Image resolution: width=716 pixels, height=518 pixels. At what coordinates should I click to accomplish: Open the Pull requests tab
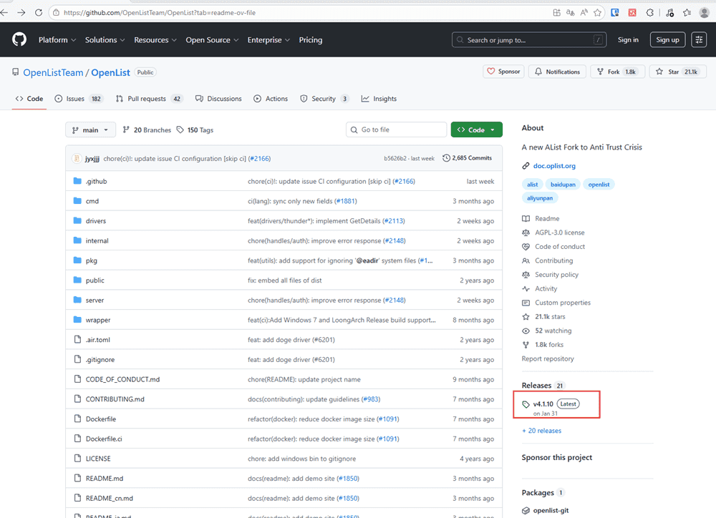pos(146,99)
